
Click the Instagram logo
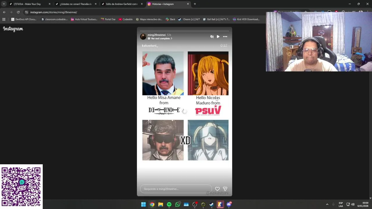[13, 29]
